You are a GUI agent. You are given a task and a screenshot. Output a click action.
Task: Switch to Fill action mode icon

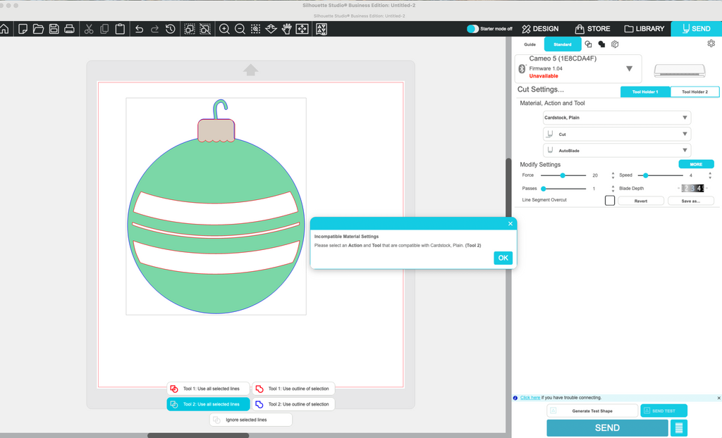click(x=601, y=44)
